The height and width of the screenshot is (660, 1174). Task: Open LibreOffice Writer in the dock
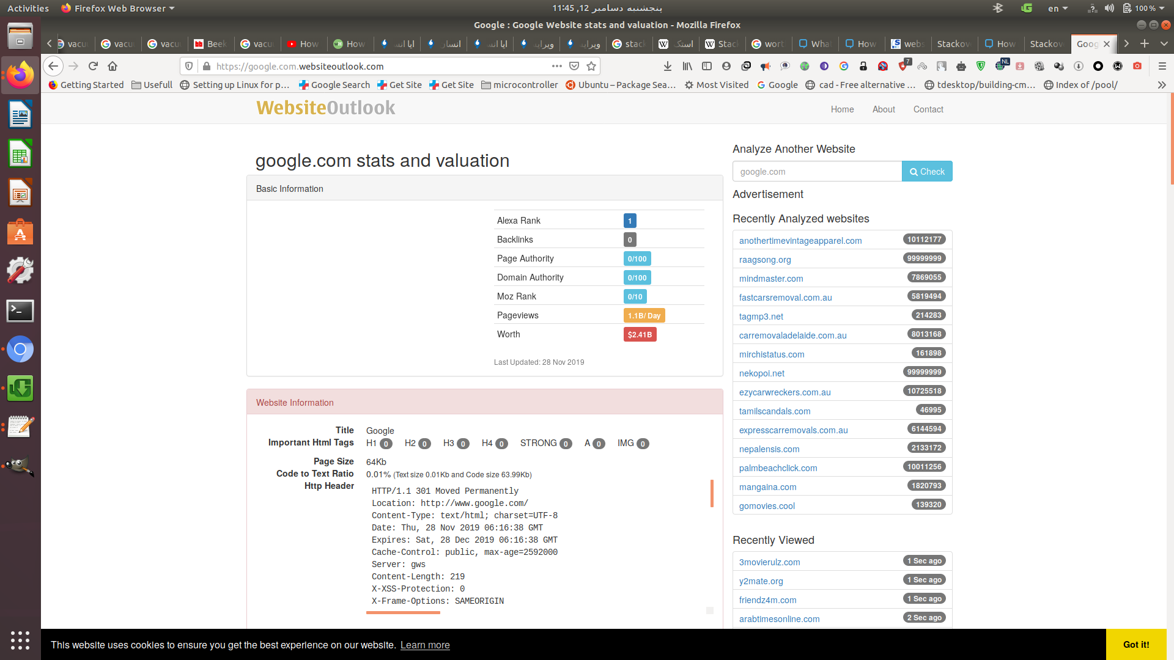20,115
